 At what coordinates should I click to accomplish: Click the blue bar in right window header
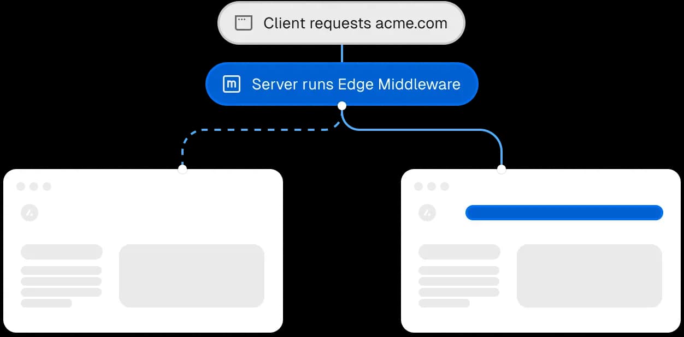point(564,213)
